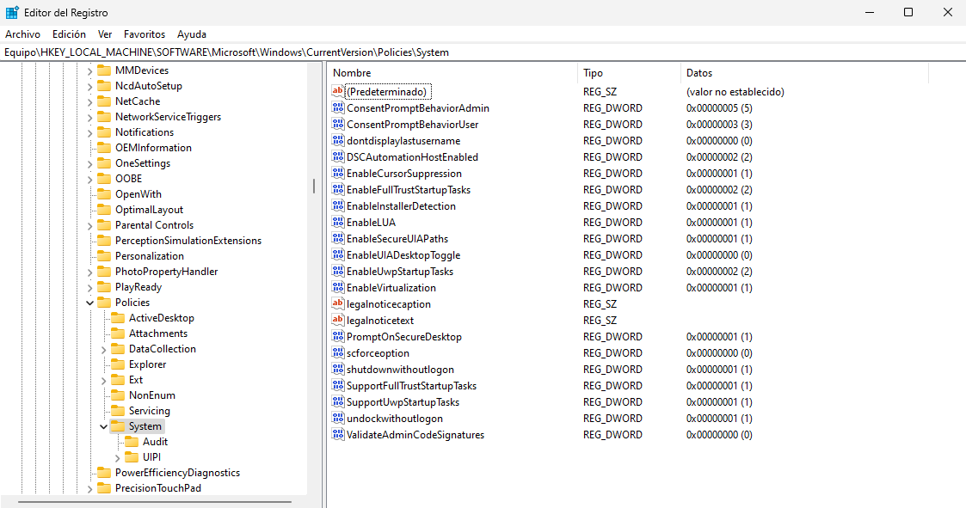Click the Registry Editor app icon in title bar
The width and height of the screenshot is (966, 508).
point(12,13)
